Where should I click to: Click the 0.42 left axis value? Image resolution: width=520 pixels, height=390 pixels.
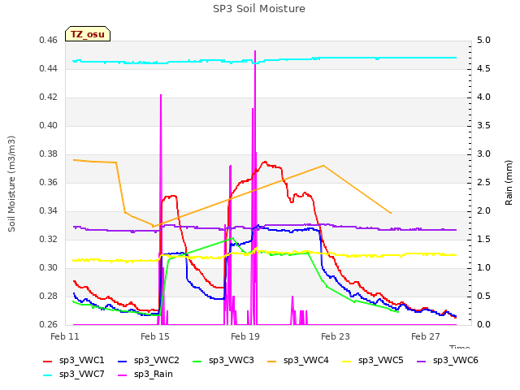(49, 97)
